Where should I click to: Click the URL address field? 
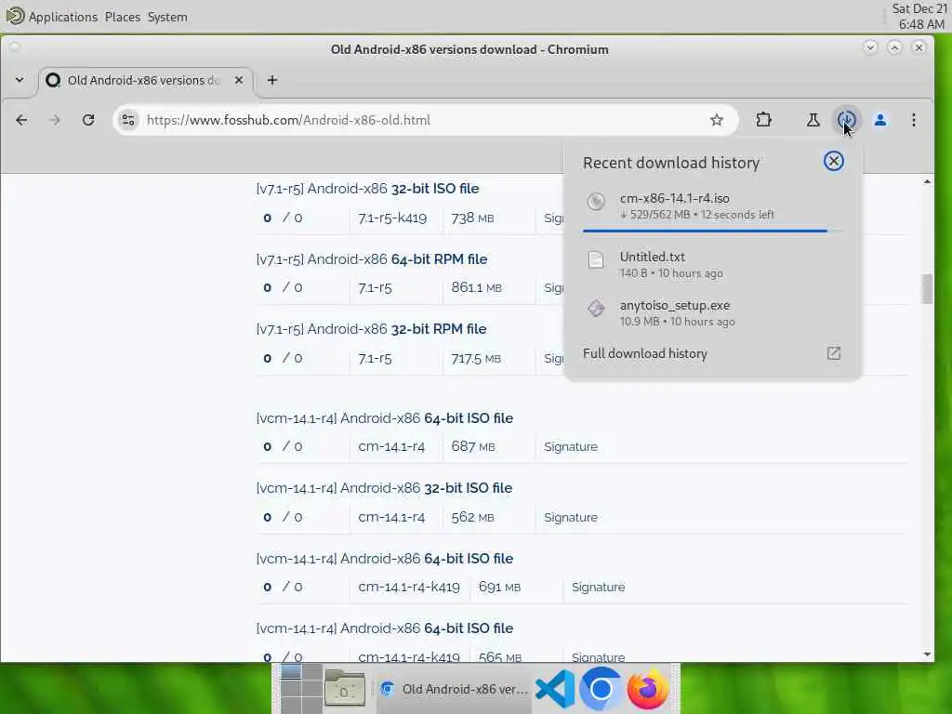[425, 120]
